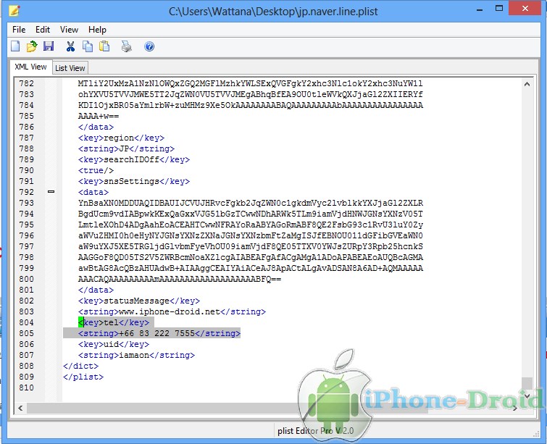
Task: Click line number 782 in gutter
Action: pyautogui.click(x=27, y=83)
